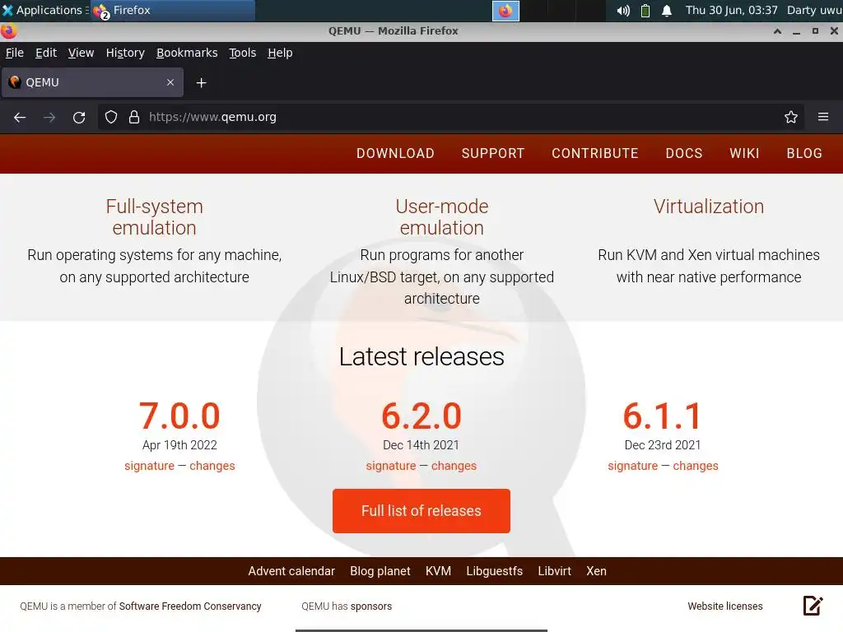Click the Firefox taskbar window button
Viewport: 843px width, 632px height.
coord(172,10)
